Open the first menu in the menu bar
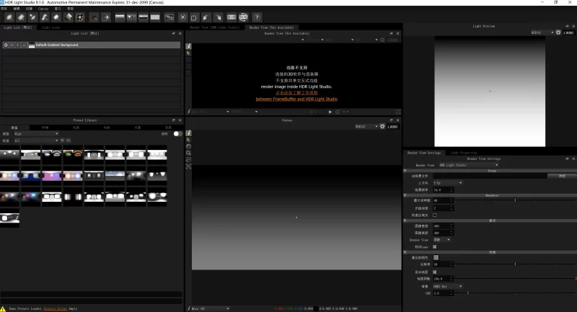 pyautogui.click(x=4, y=9)
